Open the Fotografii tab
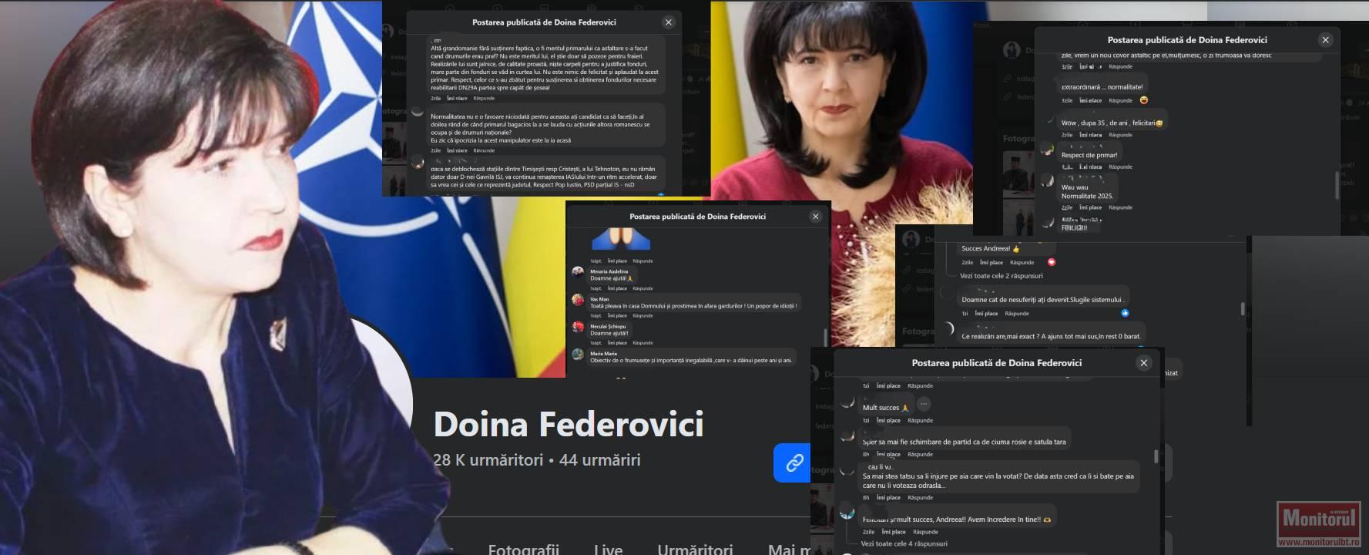Screen dimensions: 1369x555 (523, 548)
